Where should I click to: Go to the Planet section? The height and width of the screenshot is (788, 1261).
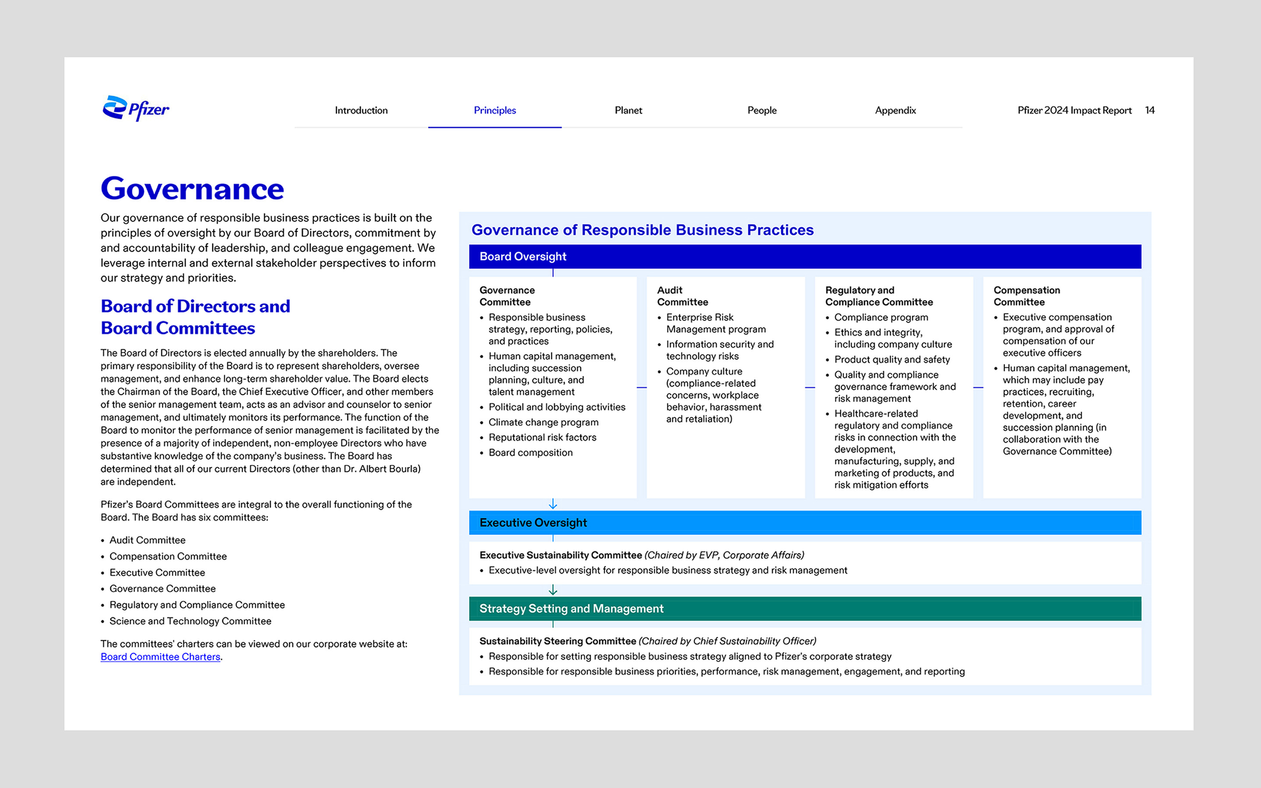[x=628, y=110]
